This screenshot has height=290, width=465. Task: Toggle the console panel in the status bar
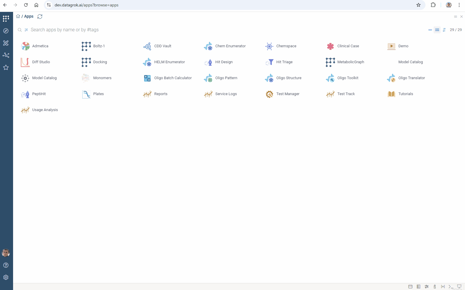pyautogui.click(x=451, y=287)
